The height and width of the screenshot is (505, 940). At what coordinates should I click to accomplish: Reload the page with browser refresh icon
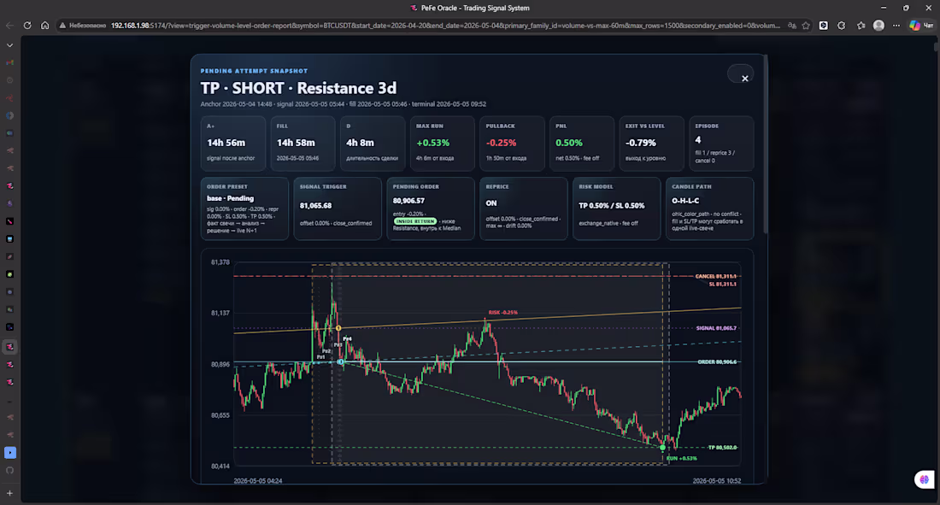pos(27,26)
